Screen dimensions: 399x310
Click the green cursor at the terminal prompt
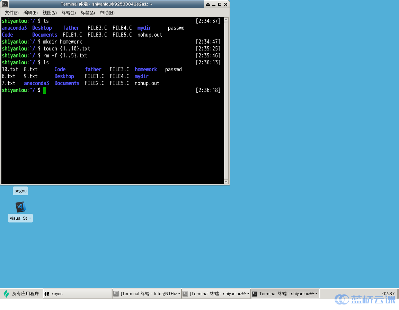click(x=45, y=90)
